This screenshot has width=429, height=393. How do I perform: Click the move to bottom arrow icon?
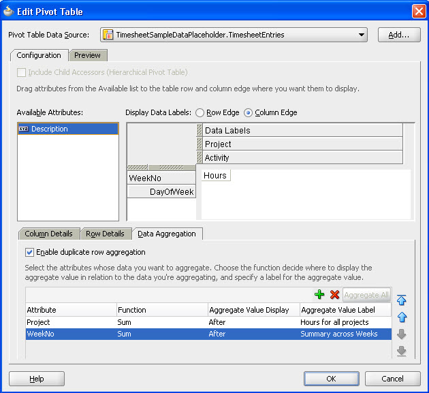(402, 350)
